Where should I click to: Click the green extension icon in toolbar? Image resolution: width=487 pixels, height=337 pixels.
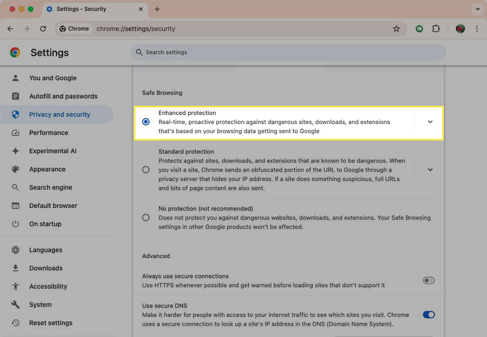tap(419, 29)
